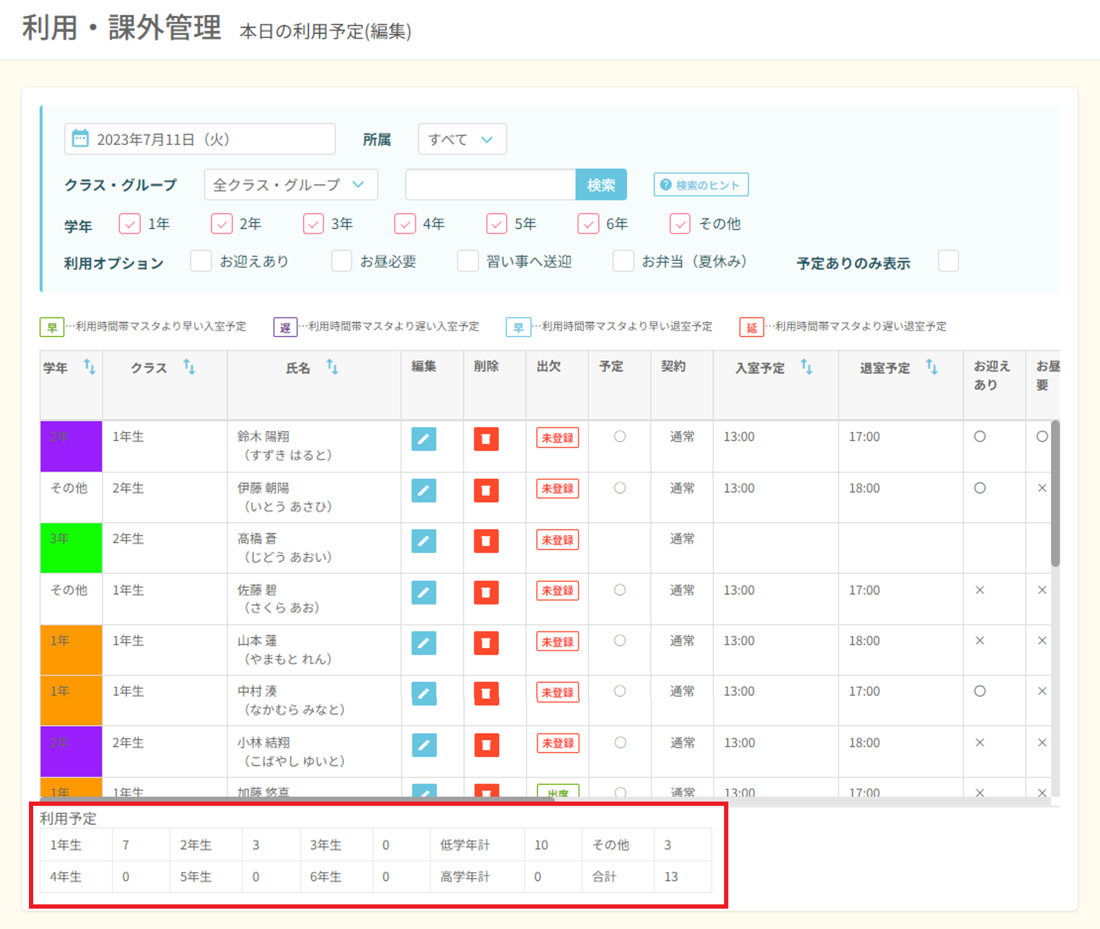Uncheck the 1年 grade checkbox

coord(130,223)
